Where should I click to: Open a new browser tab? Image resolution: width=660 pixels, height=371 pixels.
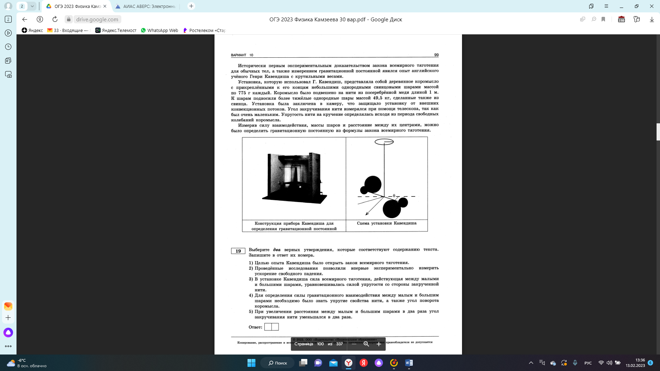click(x=191, y=6)
